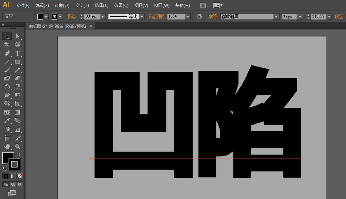Select the Symbol Sprayer tool

point(7,130)
